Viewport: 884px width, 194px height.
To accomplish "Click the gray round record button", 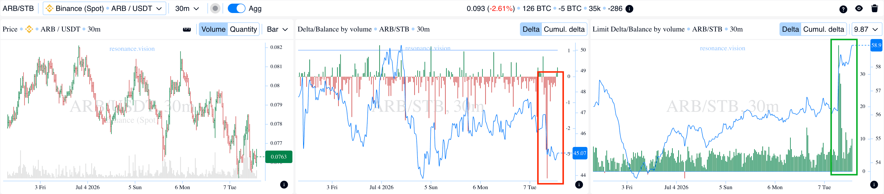I will [x=215, y=9].
